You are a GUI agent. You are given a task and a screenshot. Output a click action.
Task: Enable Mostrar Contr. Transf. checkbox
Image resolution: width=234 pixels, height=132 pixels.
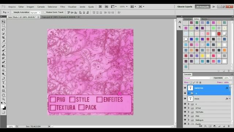pos(45,12)
